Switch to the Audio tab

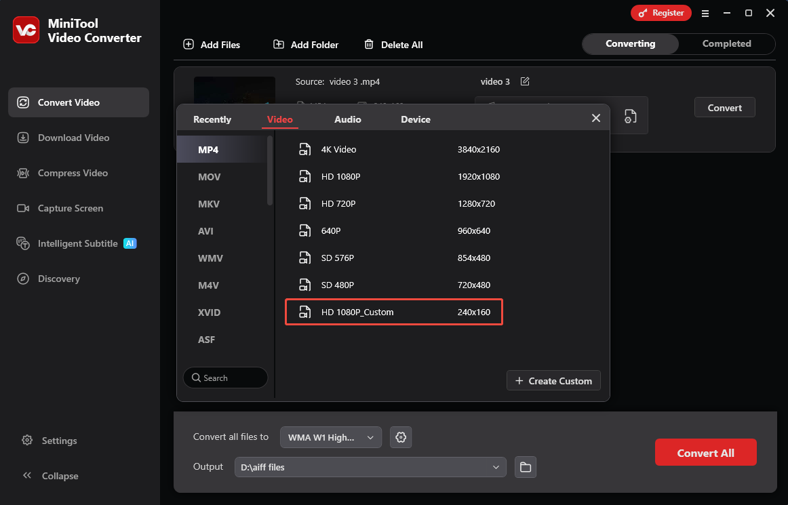tap(347, 119)
